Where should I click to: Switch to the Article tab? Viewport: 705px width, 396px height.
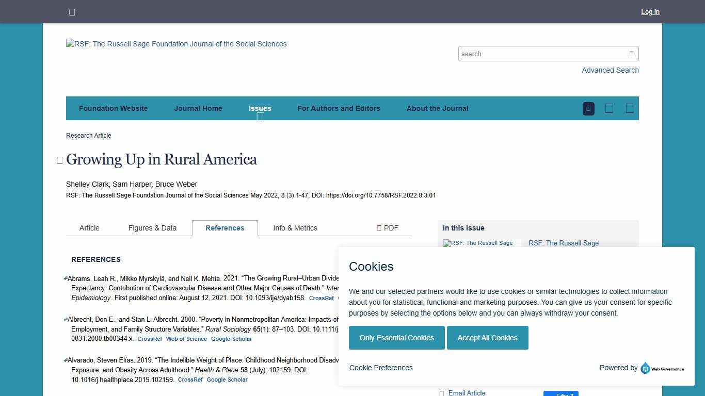pyautogui.click(x=89, y=228)
